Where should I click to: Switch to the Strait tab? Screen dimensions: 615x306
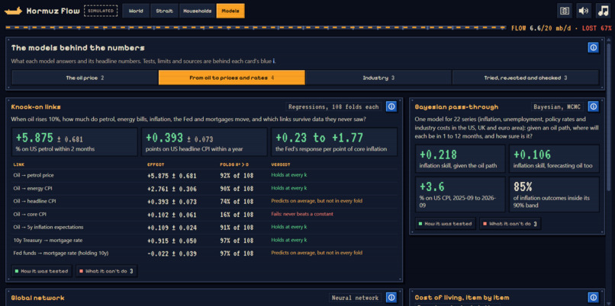(x=164, y=11)
